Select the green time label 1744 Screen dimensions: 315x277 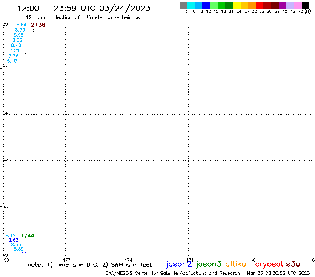click(28, 236)
